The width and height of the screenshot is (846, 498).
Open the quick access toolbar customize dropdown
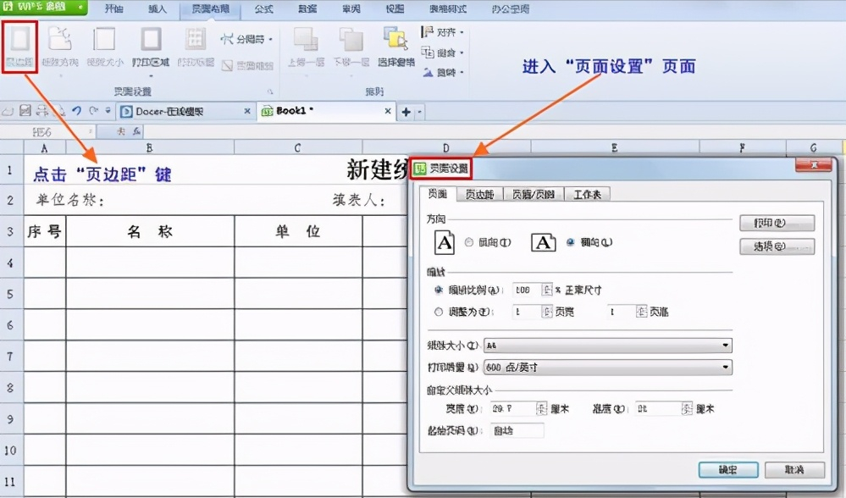(x=108, y=111)
